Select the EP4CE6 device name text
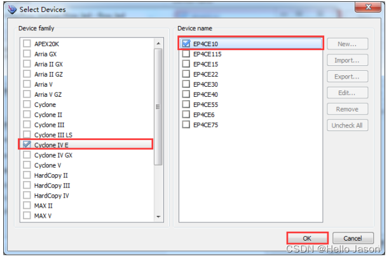Image resolution: width=389 pixels, height=259 pixels. coord(203,115)
